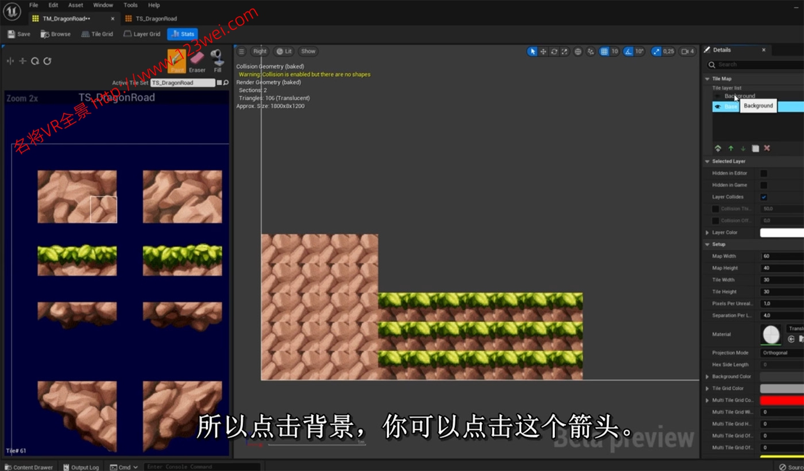The image size is (804, 471).
Task: Click the Stats button
Action: (x=183, y=34)
